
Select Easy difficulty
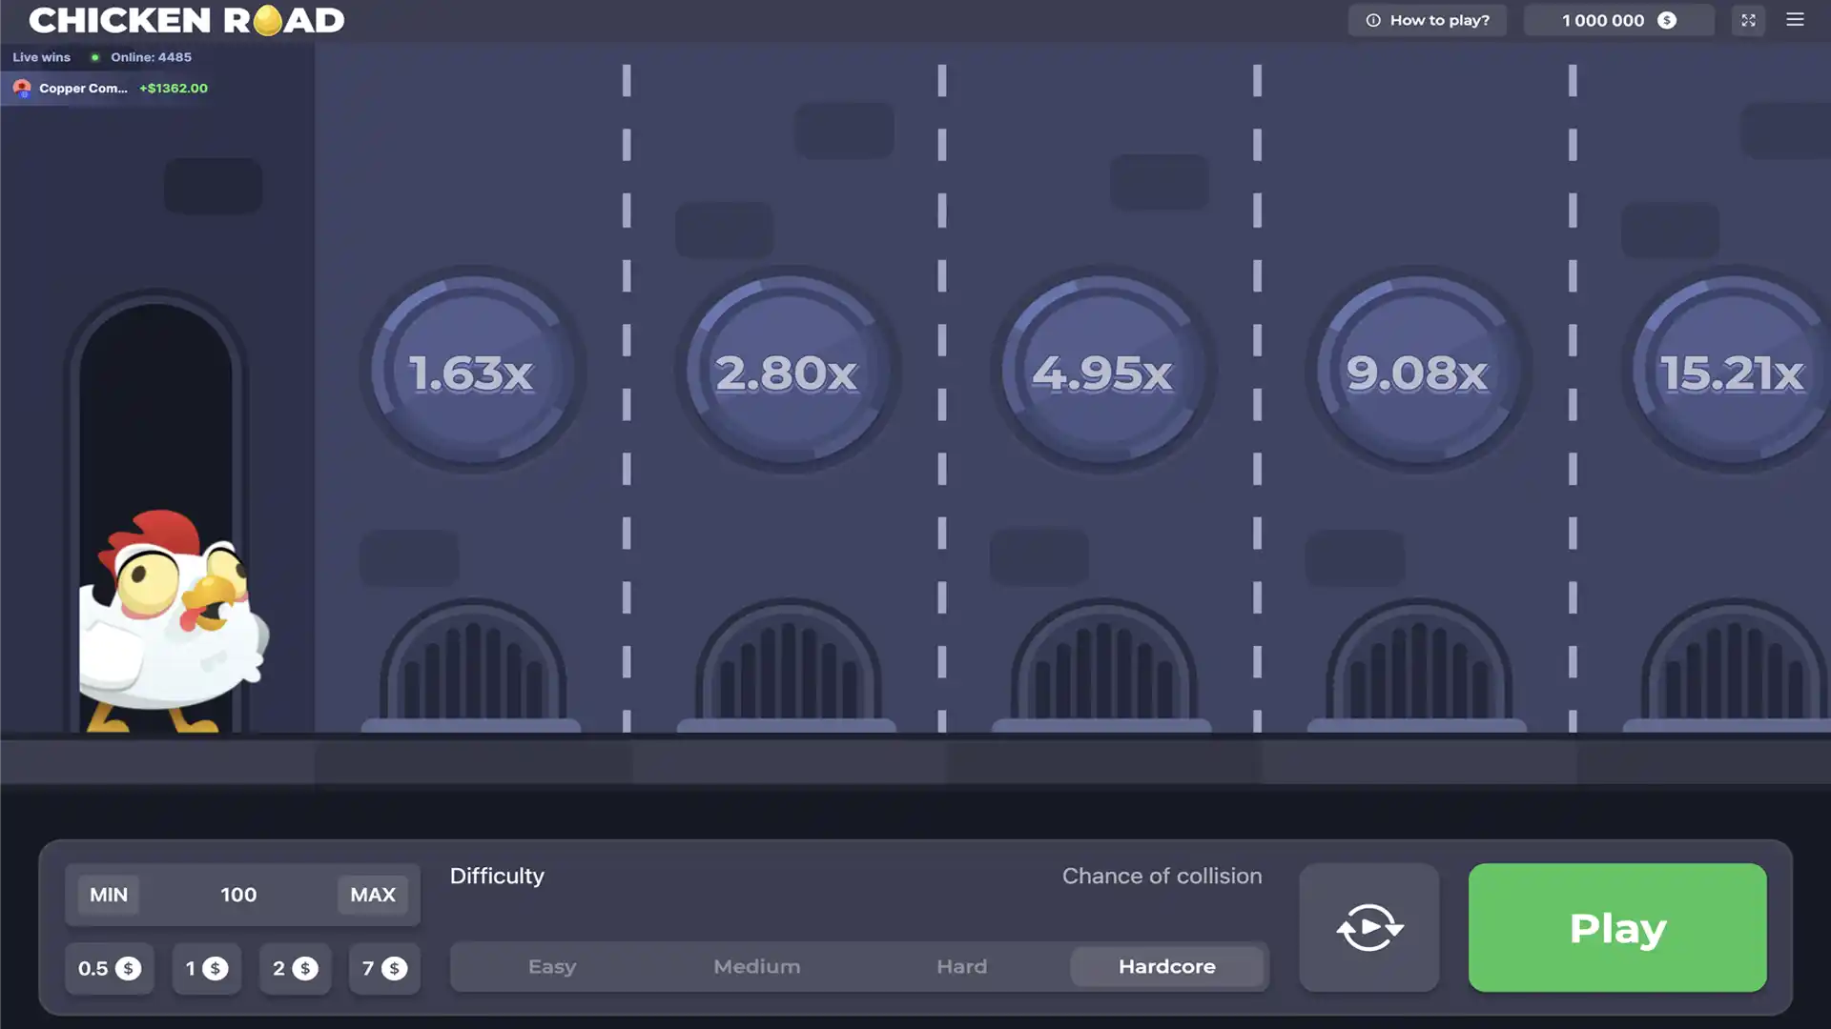552,966
